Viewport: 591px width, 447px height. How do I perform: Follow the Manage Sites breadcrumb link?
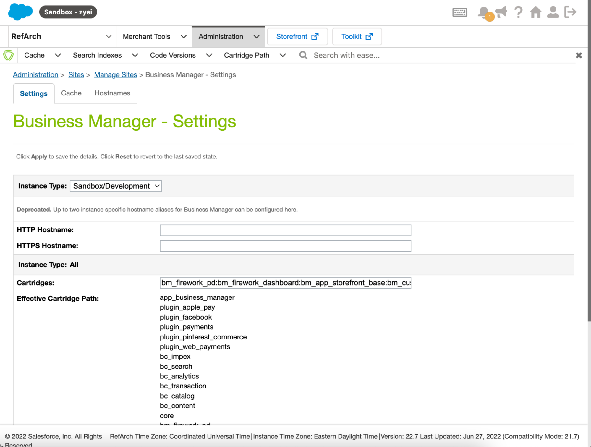tap(115, 75)
